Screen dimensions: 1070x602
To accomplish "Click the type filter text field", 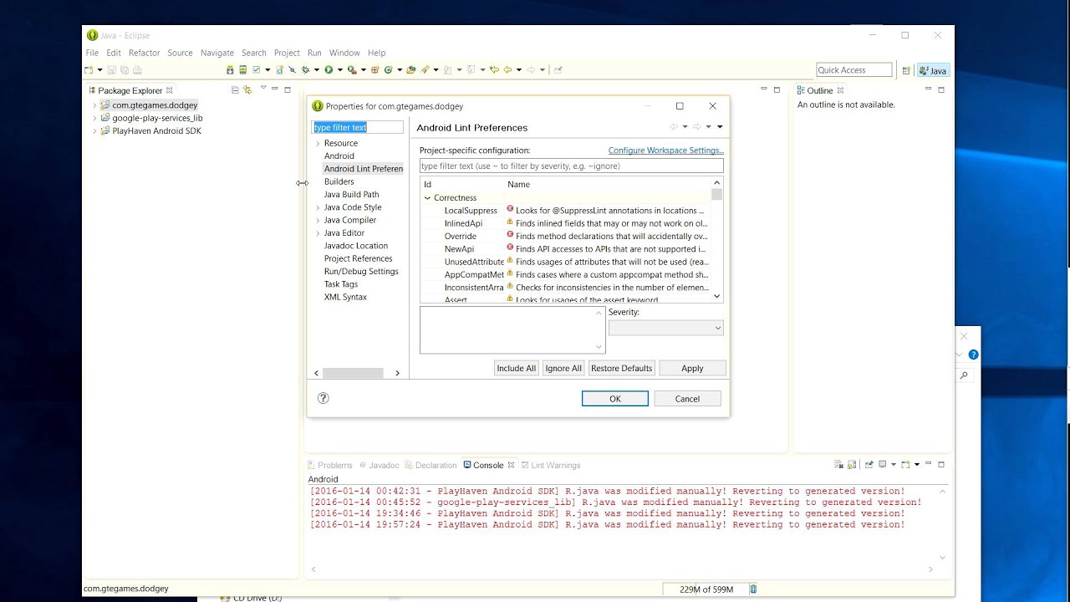I will click(358, 127).
